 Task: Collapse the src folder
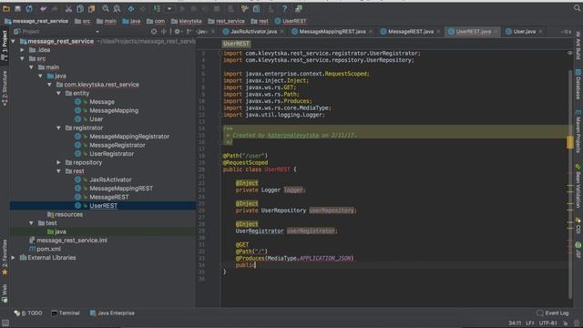[23, 58]
